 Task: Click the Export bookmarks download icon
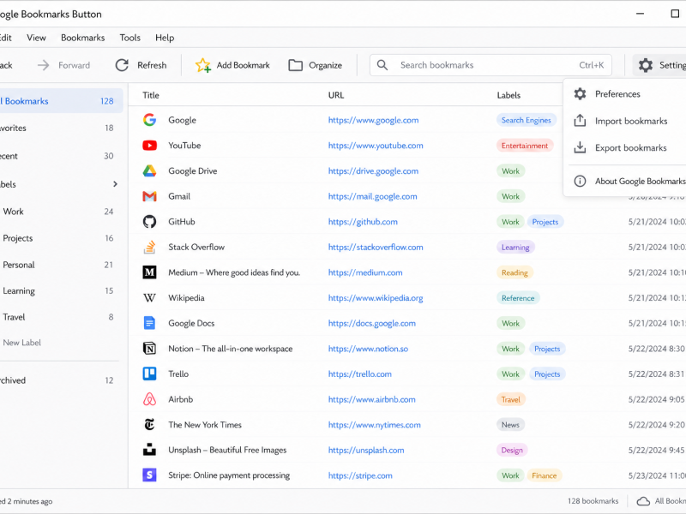[580, 147]
